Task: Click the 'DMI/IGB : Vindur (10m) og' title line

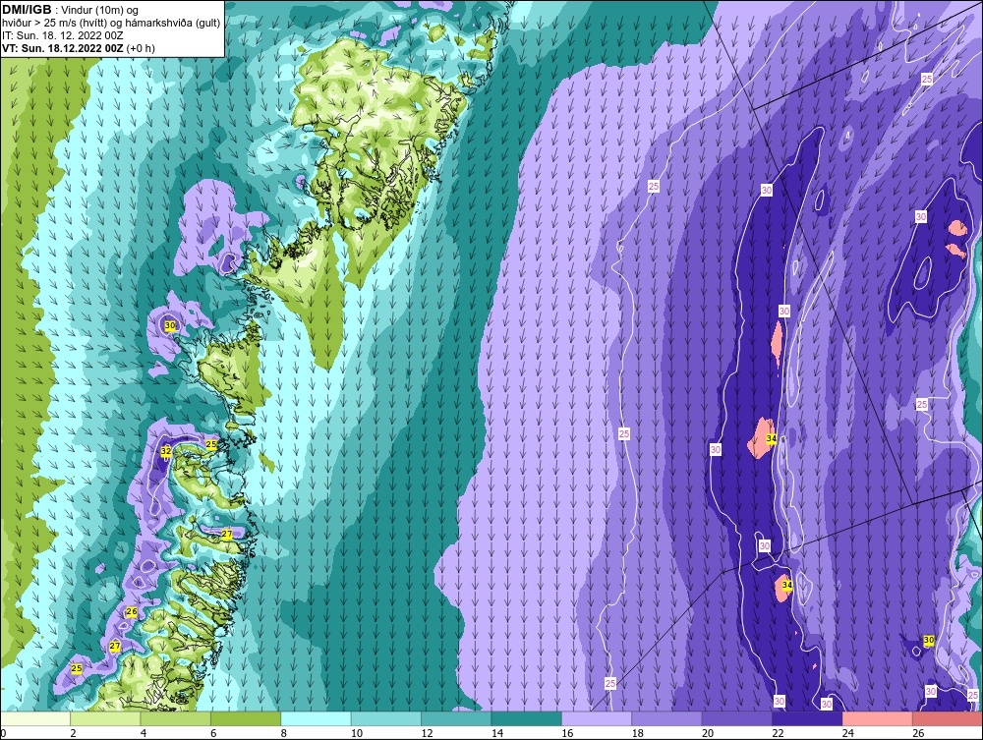Action: pos(70,10)
